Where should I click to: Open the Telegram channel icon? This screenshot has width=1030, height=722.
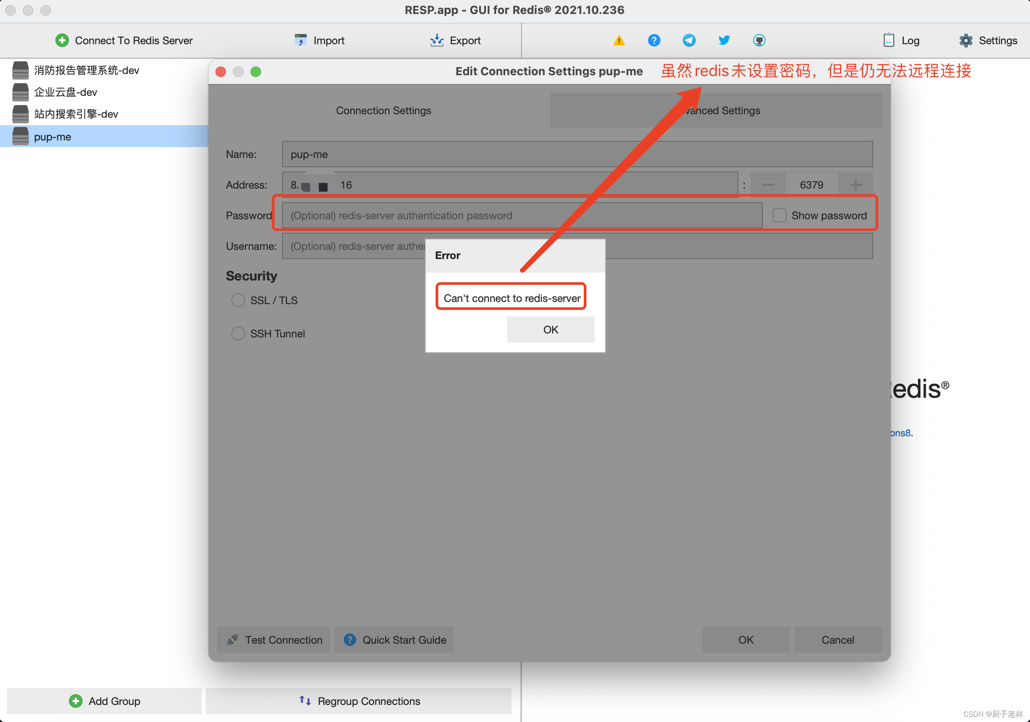(x=689, y=40)
